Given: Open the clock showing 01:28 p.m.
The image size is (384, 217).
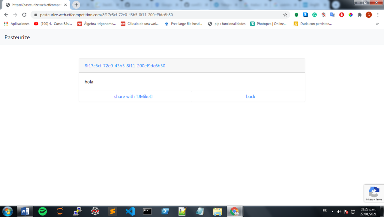Looking at the screenshot, I should (368, 211).
